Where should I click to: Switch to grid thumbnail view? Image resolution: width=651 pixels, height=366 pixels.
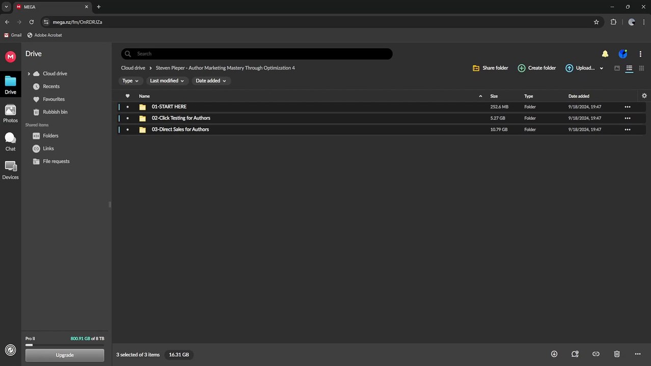pyautogui.click(x=641, y=68)
